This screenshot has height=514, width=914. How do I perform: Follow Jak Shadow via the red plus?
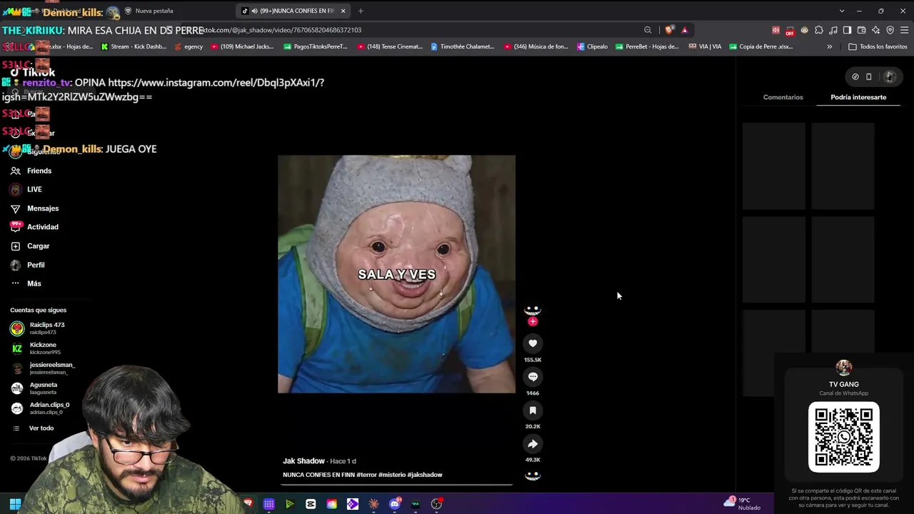(x=533, y=321)
